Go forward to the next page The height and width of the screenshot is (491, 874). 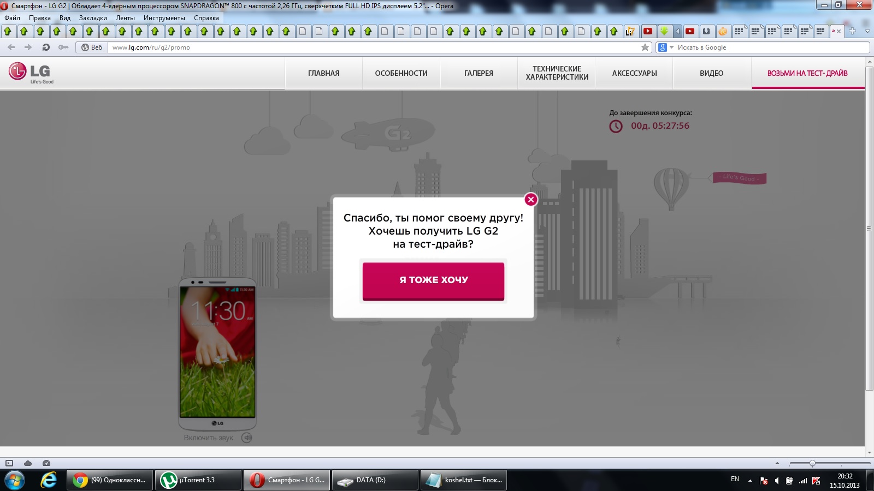tap(28, 47)
